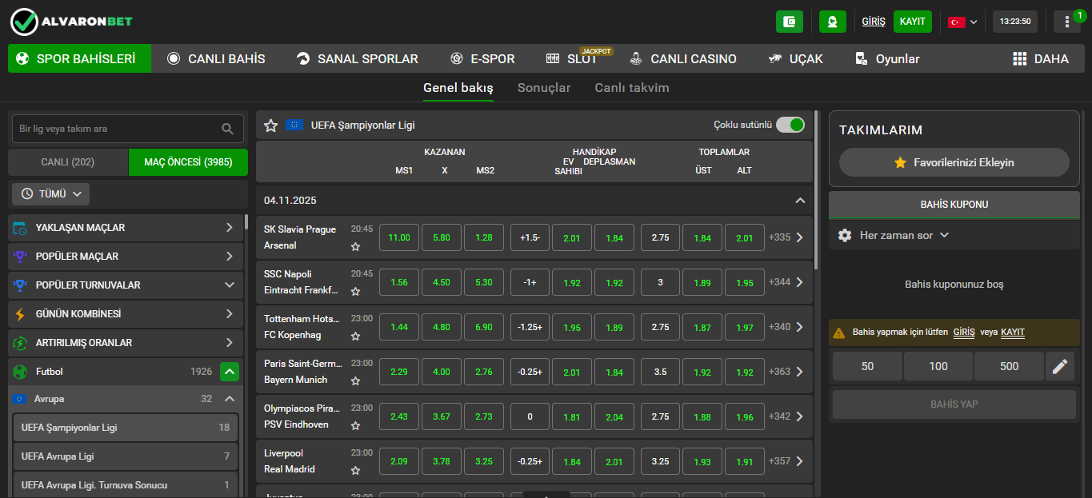Image resolution: width=1092 pixels, height=498 pixels.
Task: Open the language flag dropdown
Action: click(x=962, y=22)
